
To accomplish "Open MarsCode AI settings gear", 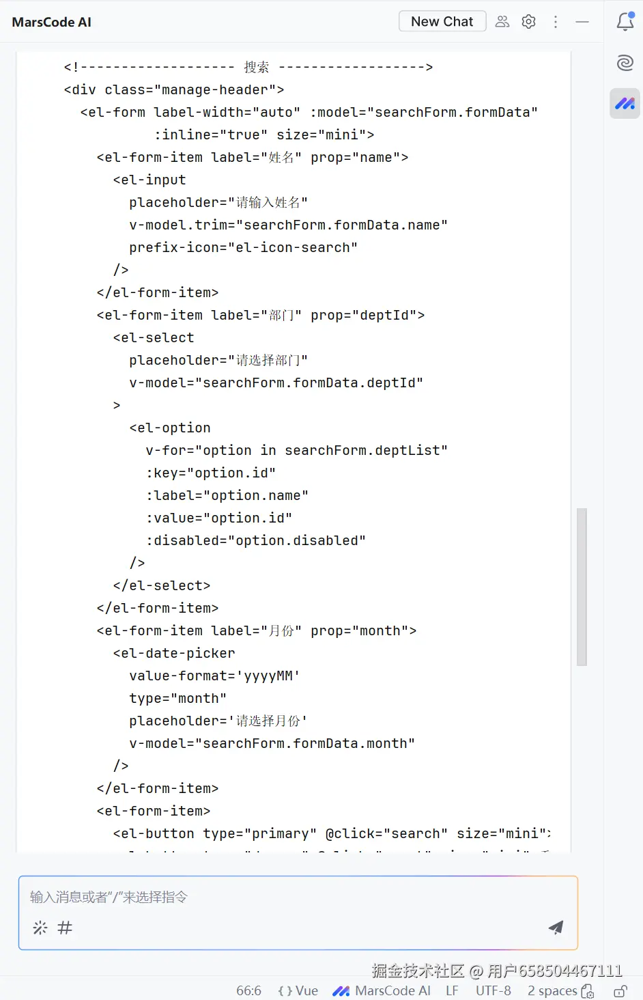I will tap(528, 22).
